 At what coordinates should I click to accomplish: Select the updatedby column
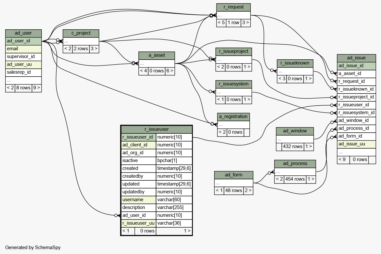pyautogui.click(x=138, y=192)
